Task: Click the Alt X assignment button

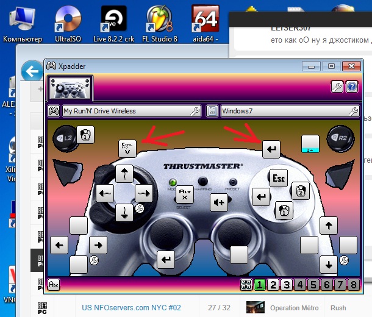Action: pyautogui.click(x=185, y=194)
